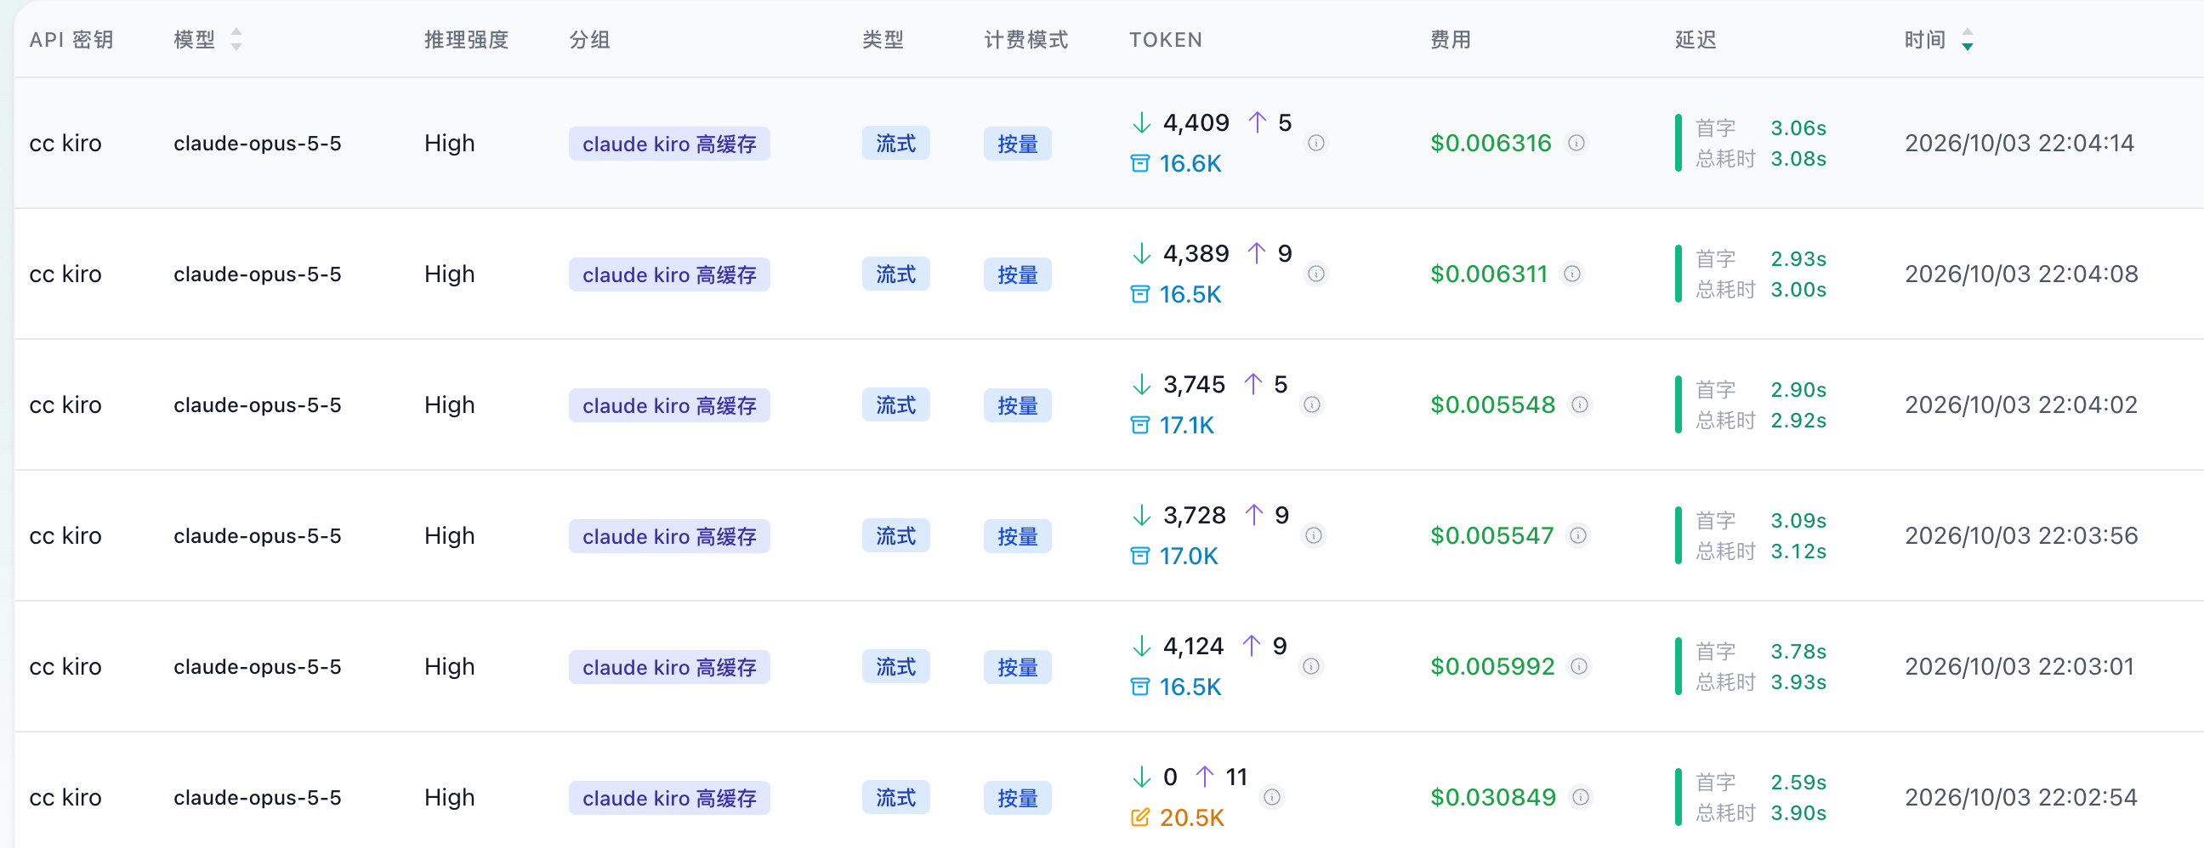Select the 流式 tag in the 22:04:08 row
Screen dimensions: 2204x848
tap(896, 274)
